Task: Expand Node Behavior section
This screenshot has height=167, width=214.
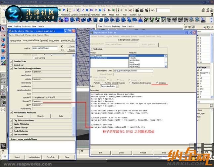Action: click(x=11, y=131)
